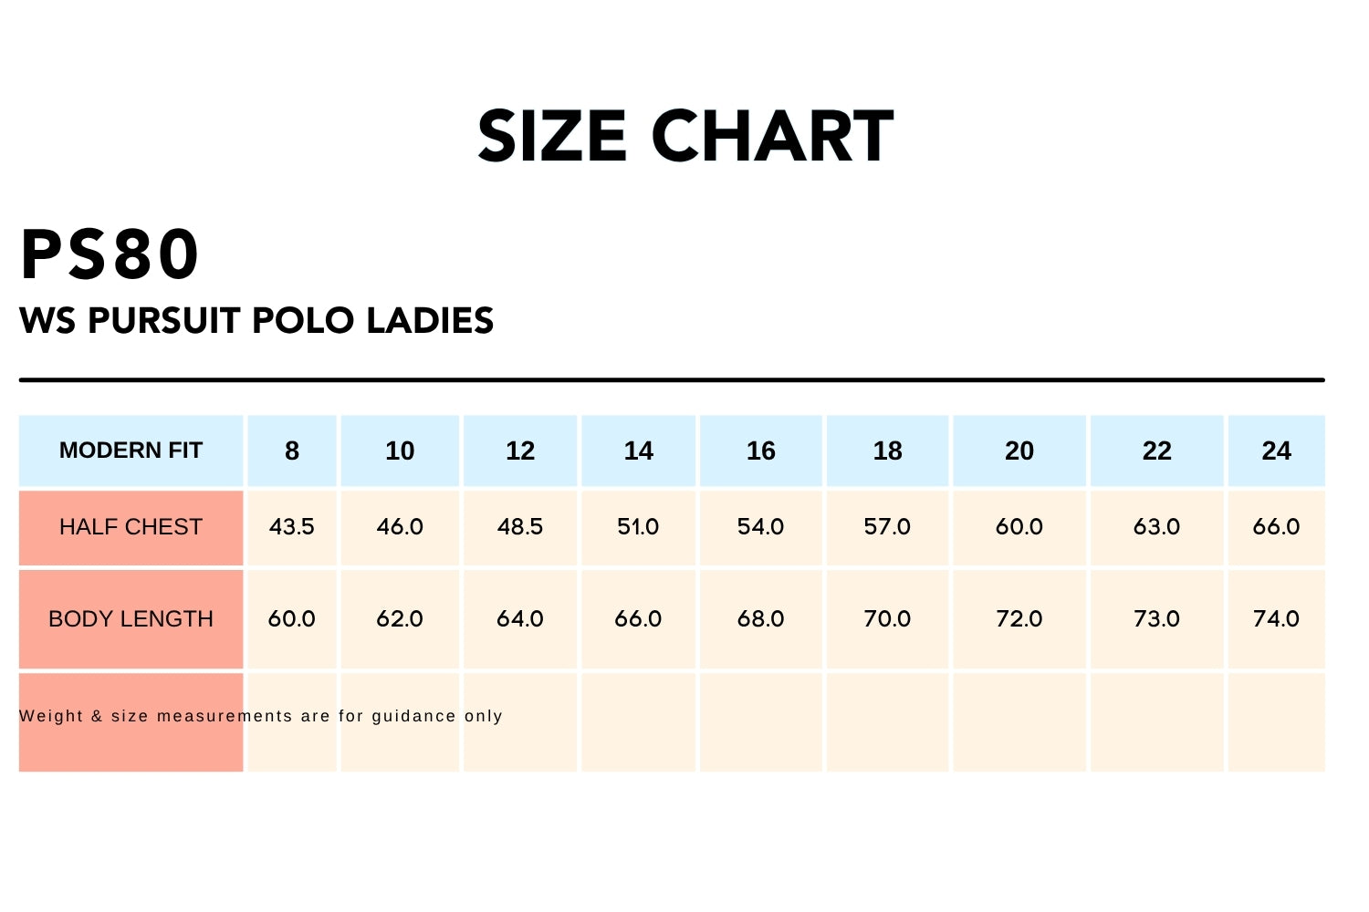Click the measurements guidance note text
The image size is (1369, 912).
click(x=261, y=716)
